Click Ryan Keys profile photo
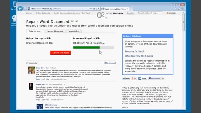Screen dimensions: 201x113 pos(31,70)
